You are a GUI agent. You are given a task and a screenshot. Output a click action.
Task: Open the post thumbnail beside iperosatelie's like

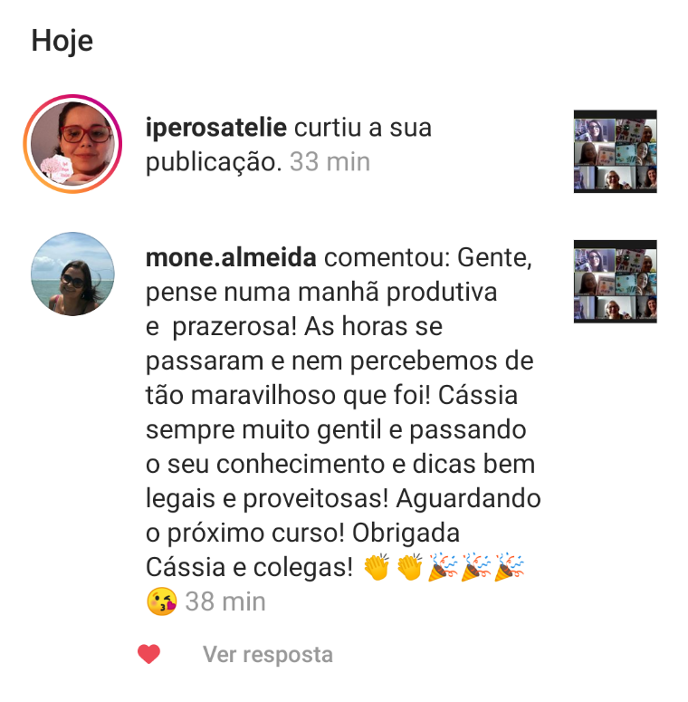[x=615, y=151]
